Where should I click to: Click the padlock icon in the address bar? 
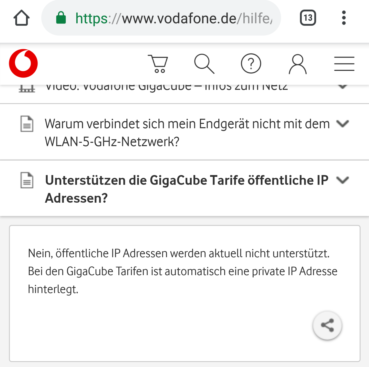click(x=61, y=18)
